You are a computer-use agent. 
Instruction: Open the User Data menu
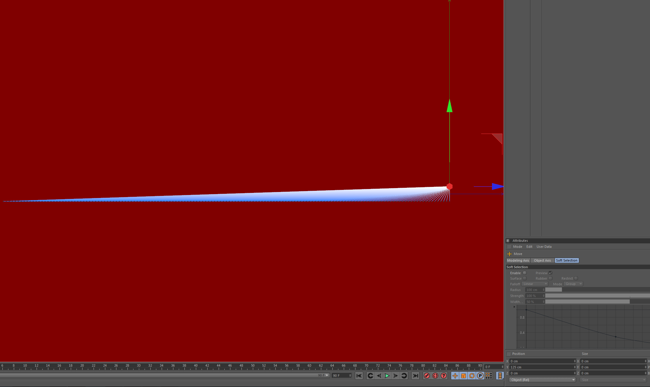544,247
